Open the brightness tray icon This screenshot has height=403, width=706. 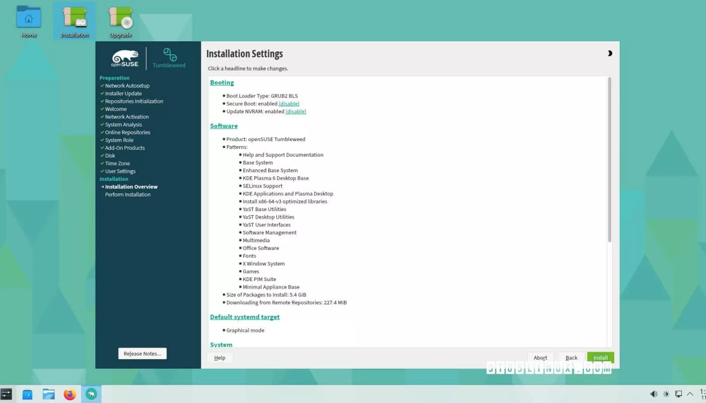[x=666, y=394]
